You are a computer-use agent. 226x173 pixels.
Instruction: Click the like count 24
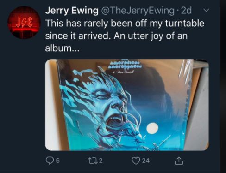click(x=146, y=161)
